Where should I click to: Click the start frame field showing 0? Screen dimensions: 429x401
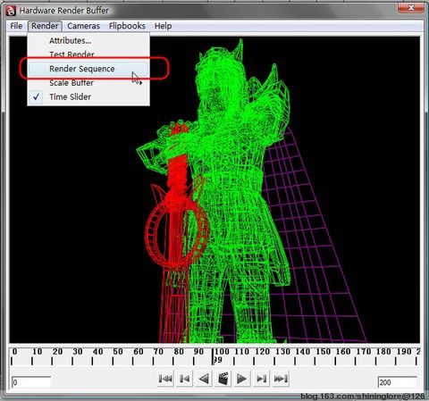[x=31, y=382]
